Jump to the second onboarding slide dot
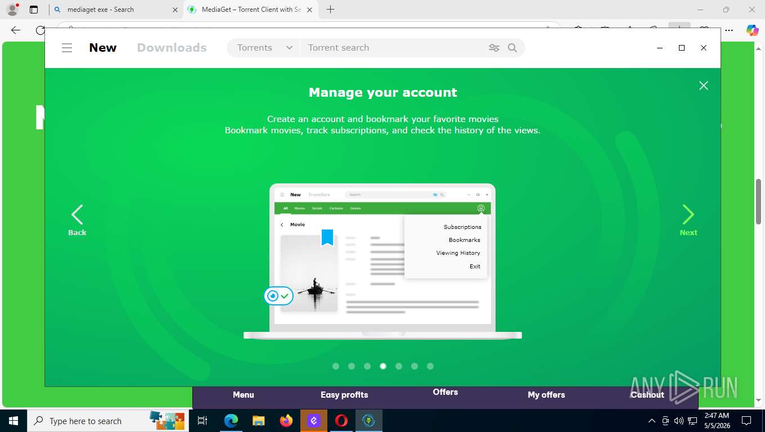 point(352,366)
